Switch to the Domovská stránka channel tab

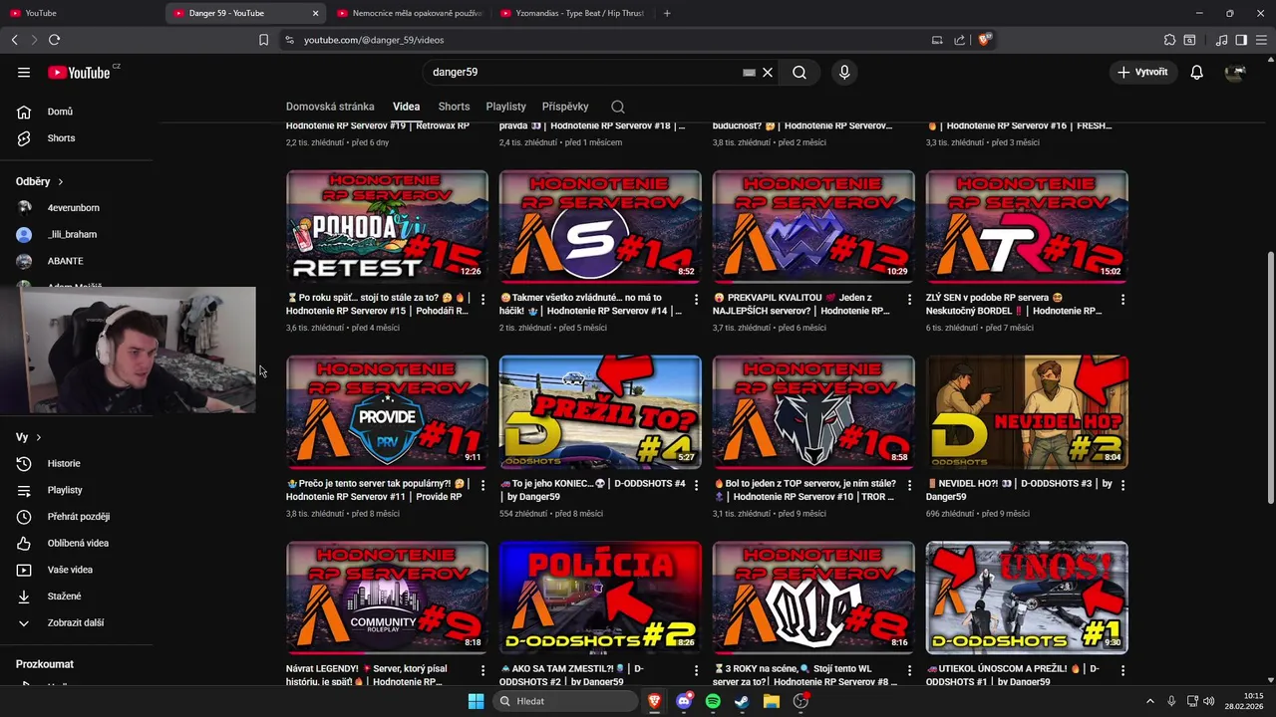(x=330, y=107)
